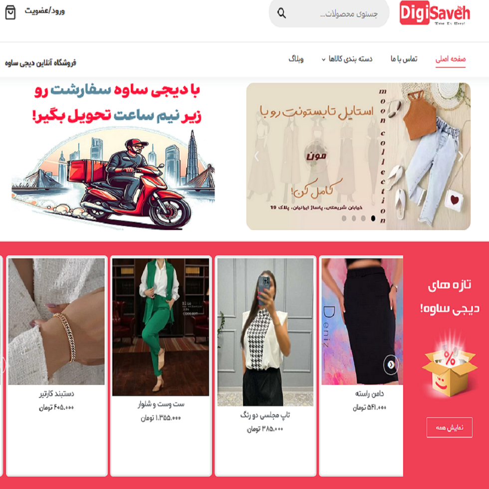The height and width of the screenshot is (489, 489).
Task: Go to next banner slide arrow
Action: [461, 156]
